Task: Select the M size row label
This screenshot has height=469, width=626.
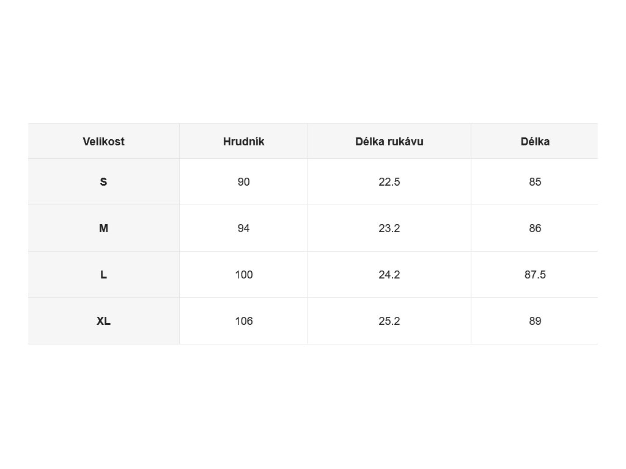Action: pos(103,228)
